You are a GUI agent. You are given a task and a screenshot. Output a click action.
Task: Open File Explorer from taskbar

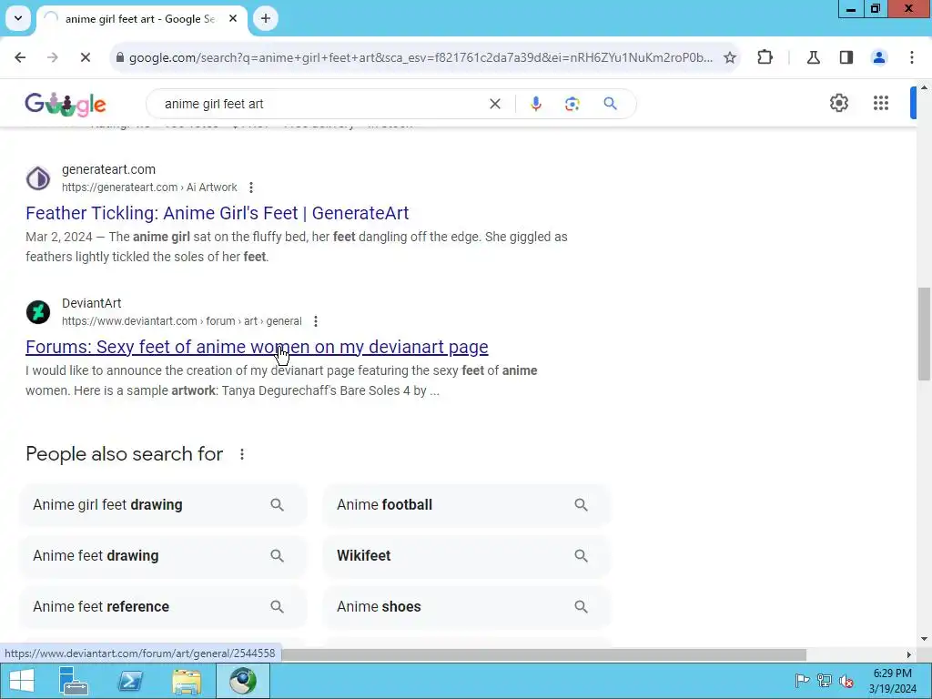click(187, 681)
